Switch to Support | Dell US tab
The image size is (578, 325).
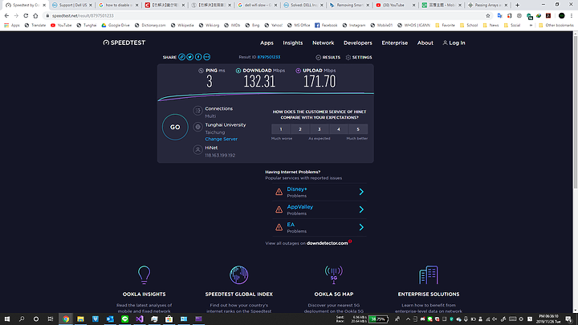click(71, 5)
